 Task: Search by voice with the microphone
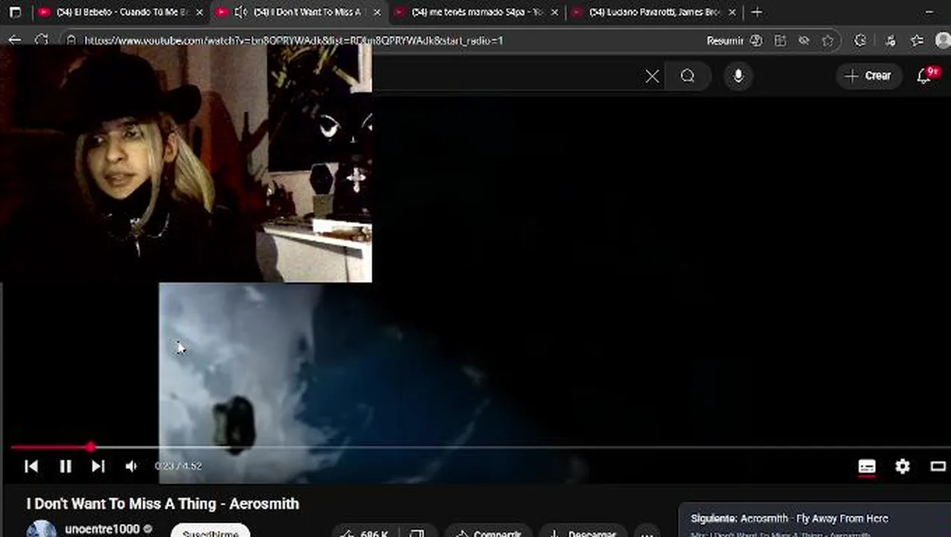pyautogui.click(x=738, y=76)
